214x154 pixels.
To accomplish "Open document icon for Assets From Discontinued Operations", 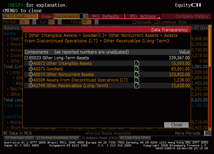I will (137, 80).
